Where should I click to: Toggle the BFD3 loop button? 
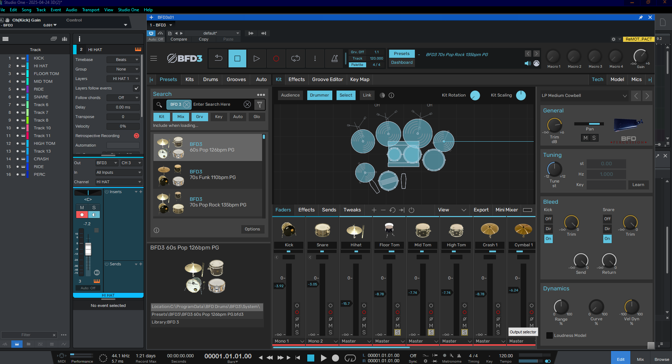(296, 58)
